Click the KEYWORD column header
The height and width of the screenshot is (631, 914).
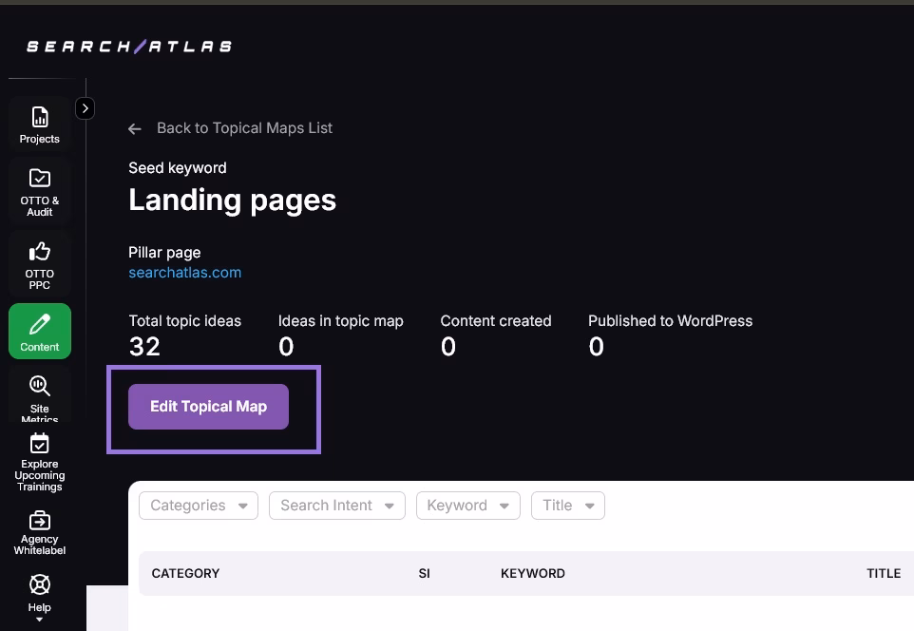[x=532, y=574]
